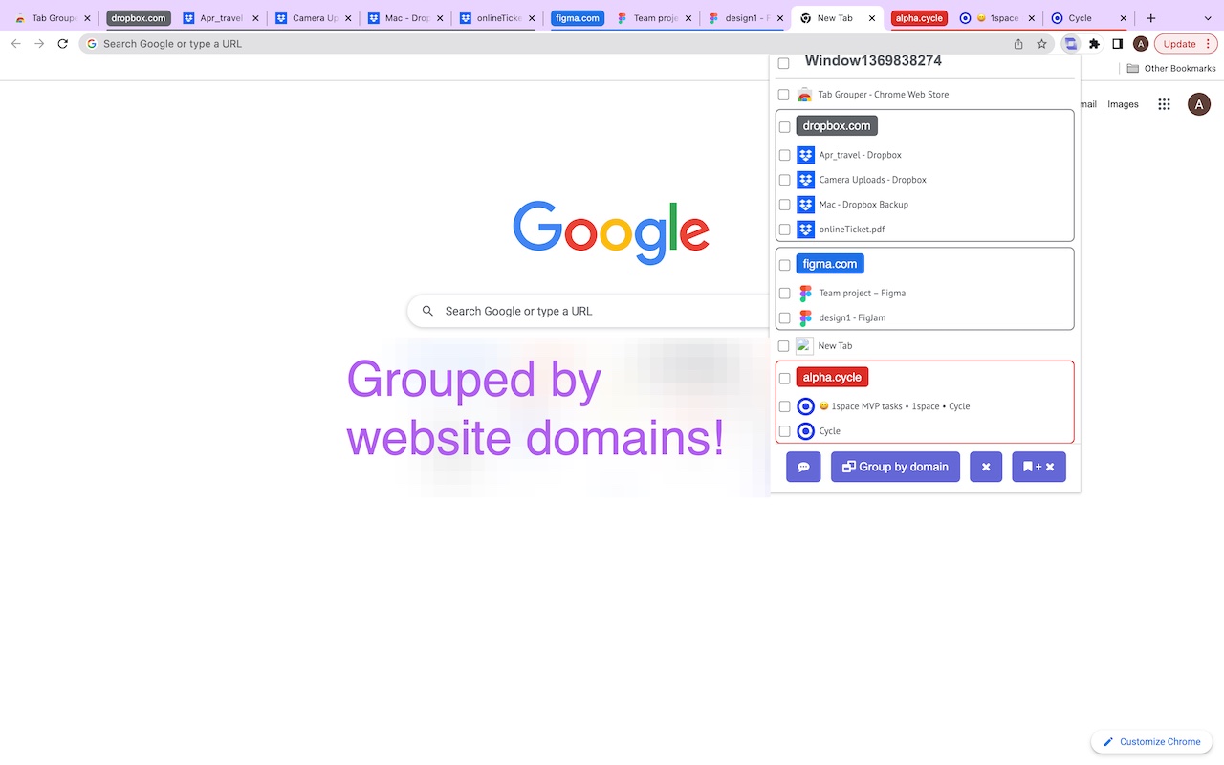This screenshot has height=765, width=1224.
Task: Close the Cycle tab
Action: 1124,18
